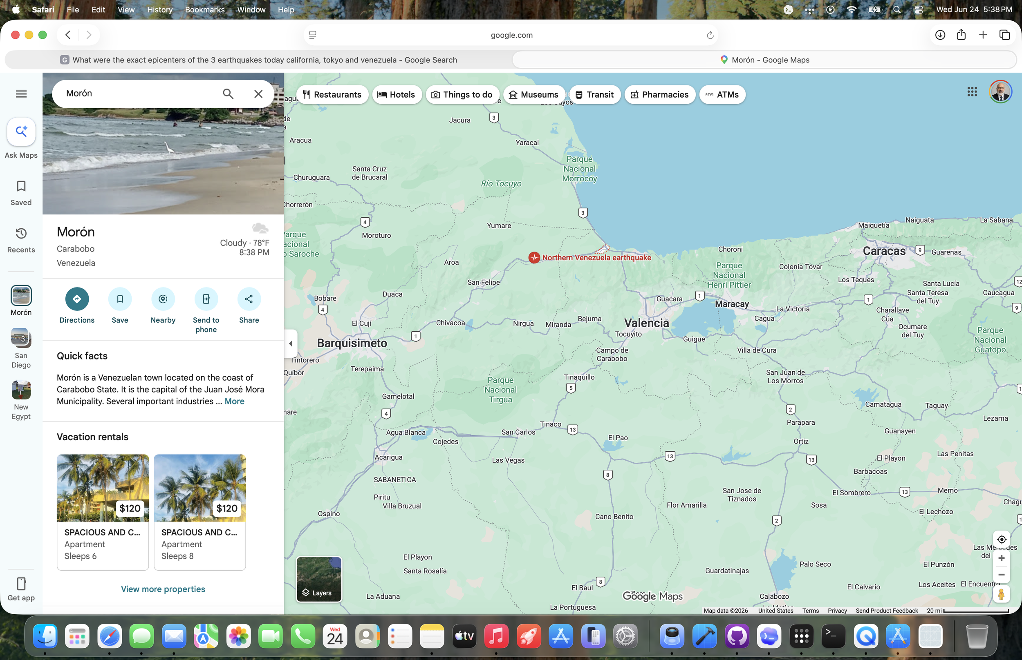Open the Privacy link on map footer
Viewport: 1022px width, 660px height.
(837, 611)
